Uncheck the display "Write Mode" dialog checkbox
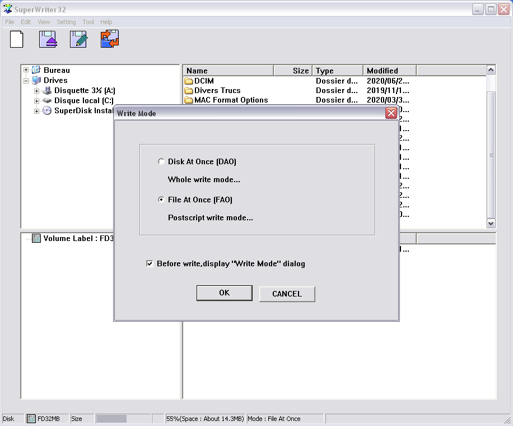Image resolution: width=513 pixels, height=426 pixels. (150, 263)
